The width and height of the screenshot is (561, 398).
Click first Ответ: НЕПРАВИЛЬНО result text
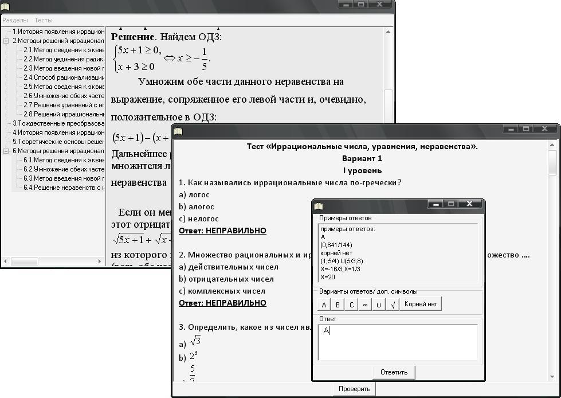click(222, 231)
